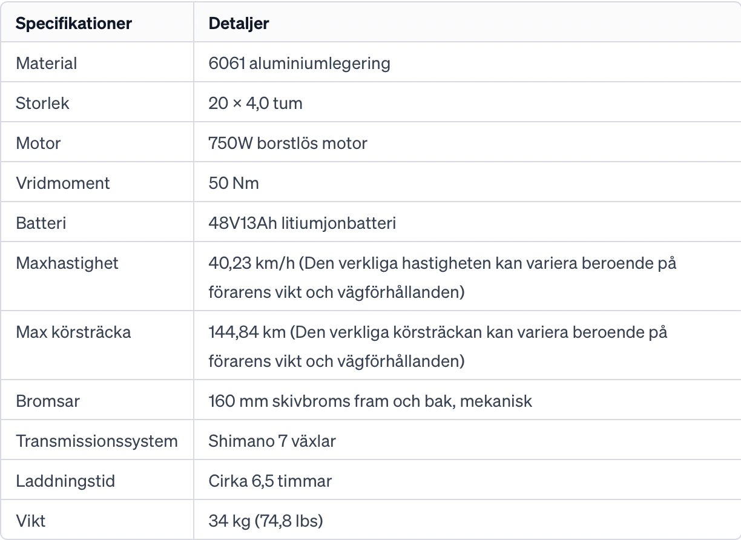
Task: Click the Cirka 6,5 timmar value
Action: click(x=270, y=481)
